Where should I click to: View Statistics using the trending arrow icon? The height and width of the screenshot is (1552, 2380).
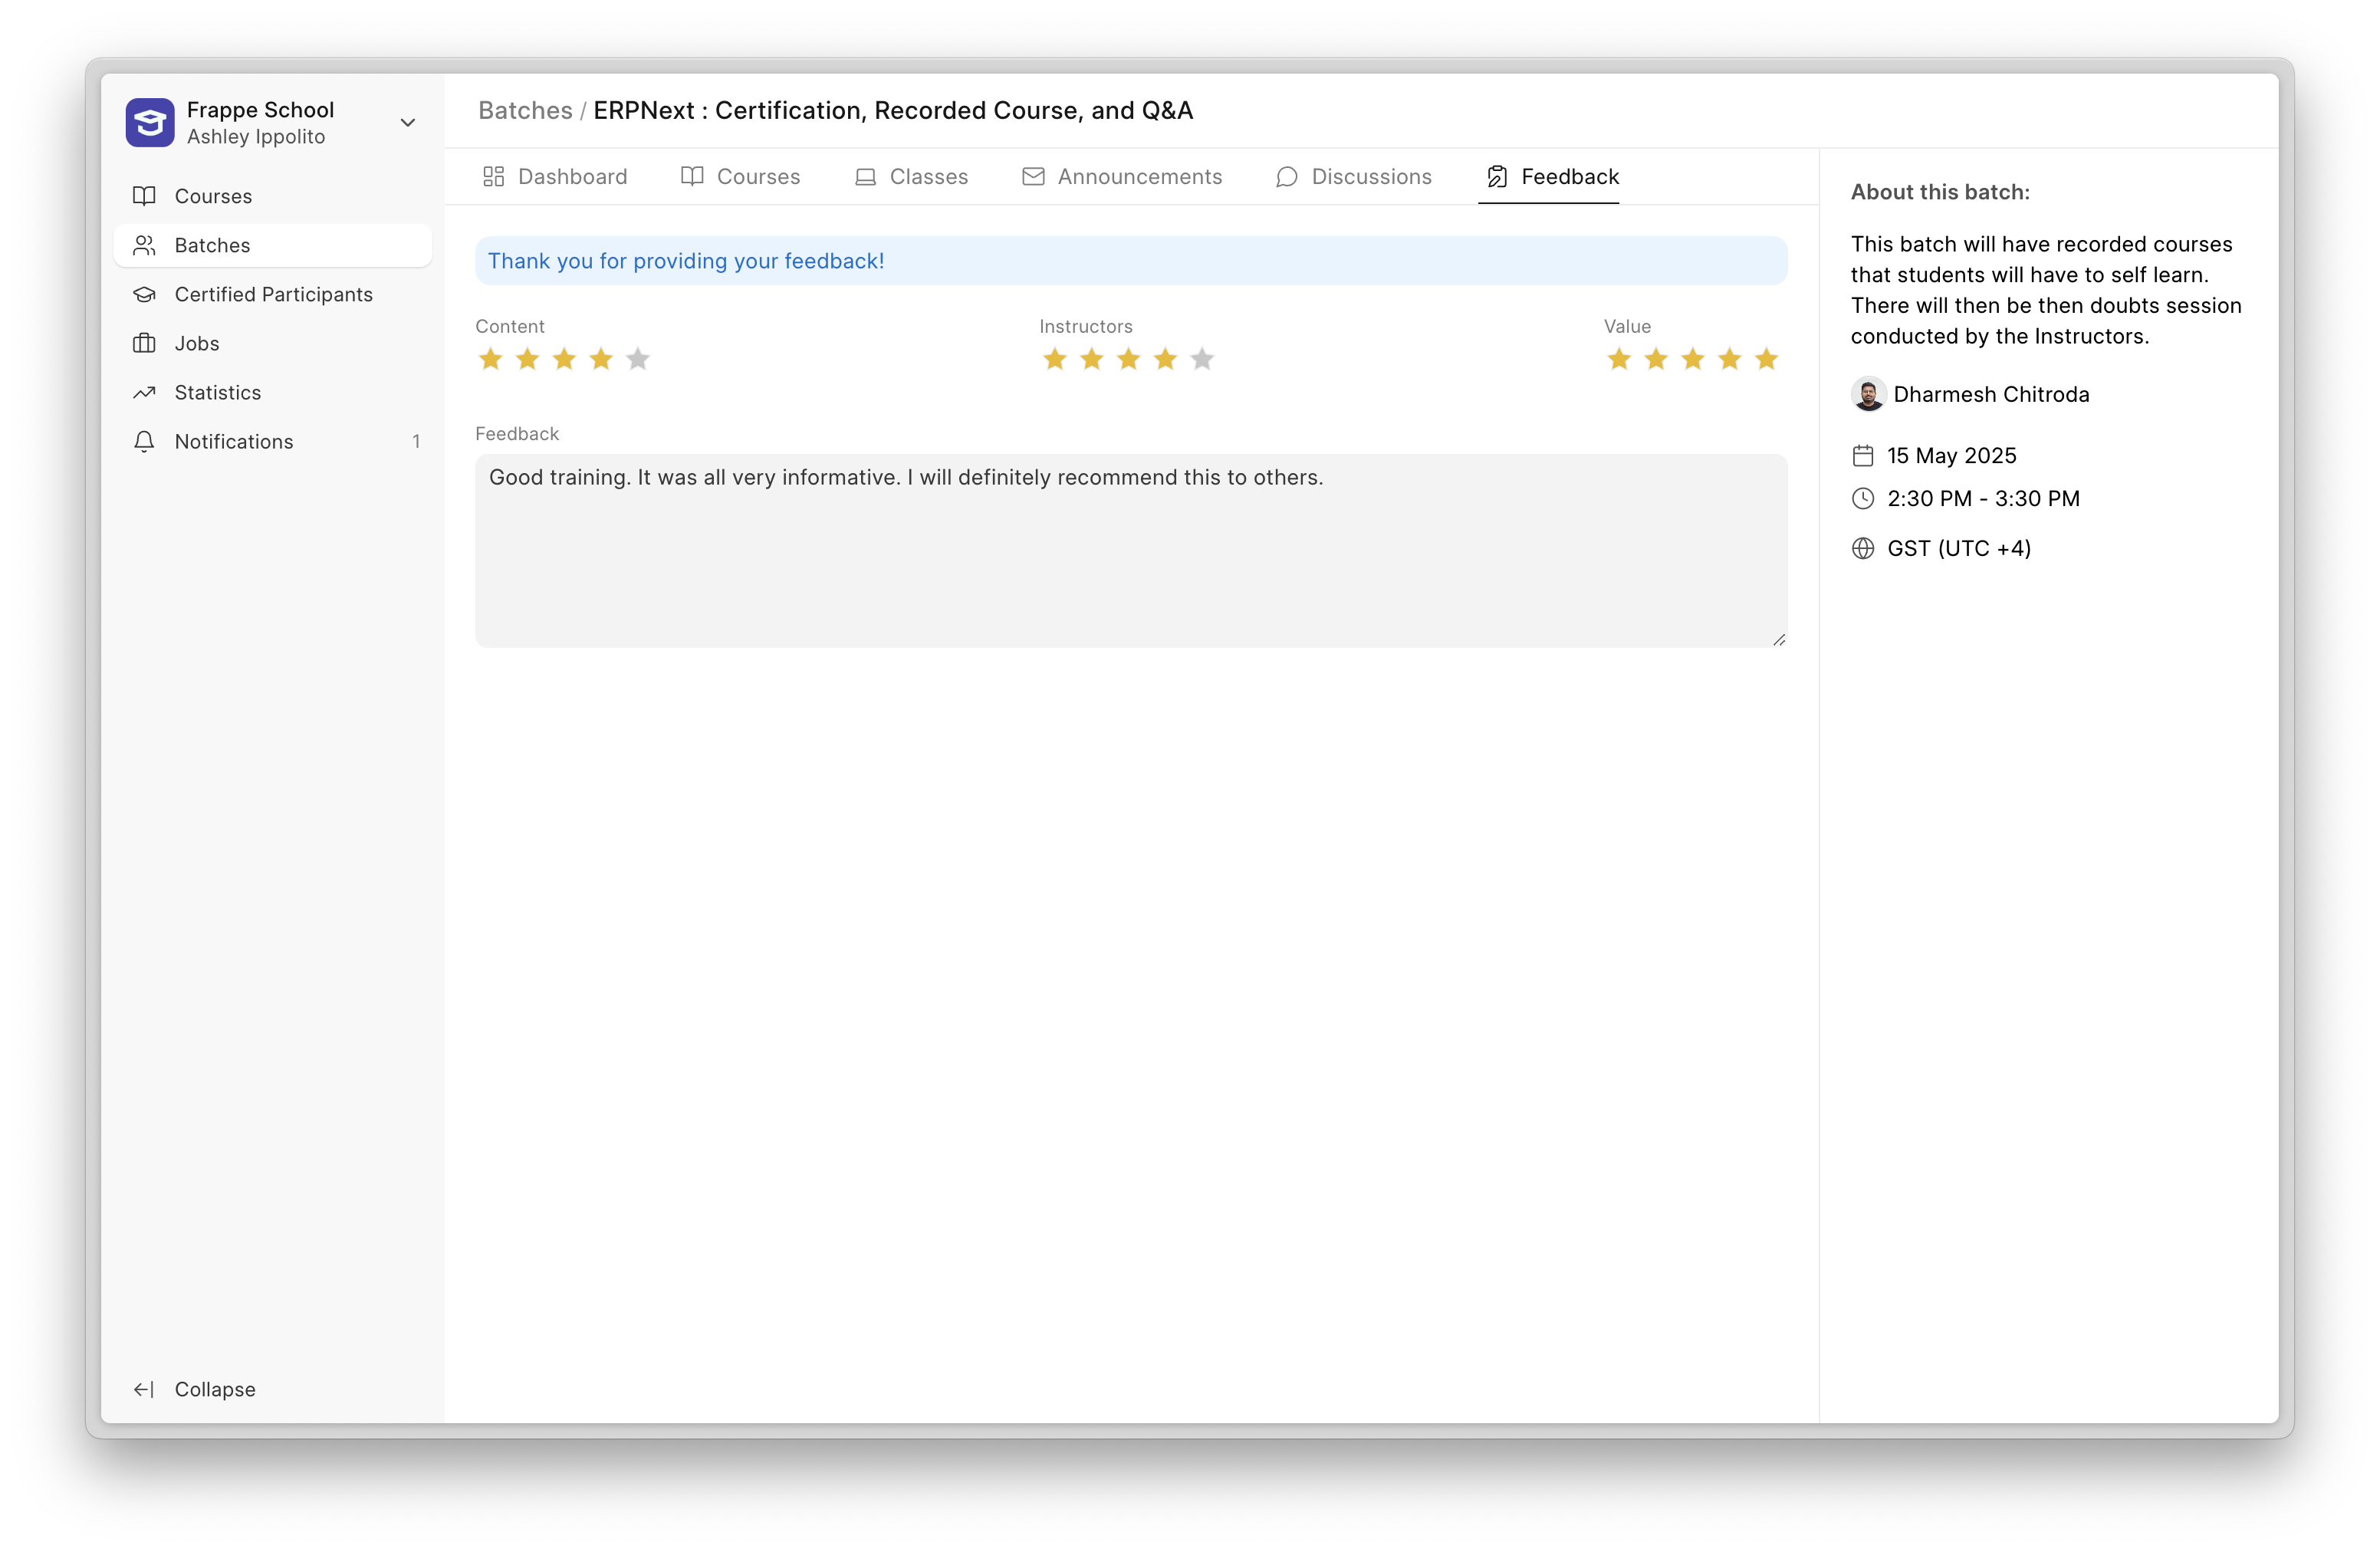coord(144,392)
